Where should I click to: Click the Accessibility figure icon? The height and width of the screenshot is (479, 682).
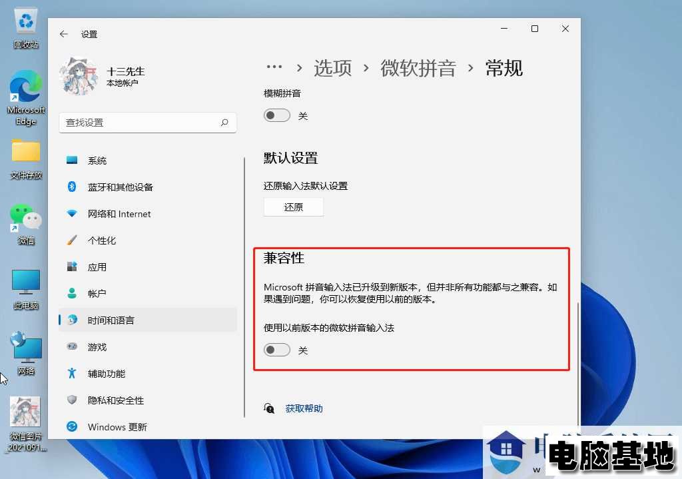pos(72,373)
